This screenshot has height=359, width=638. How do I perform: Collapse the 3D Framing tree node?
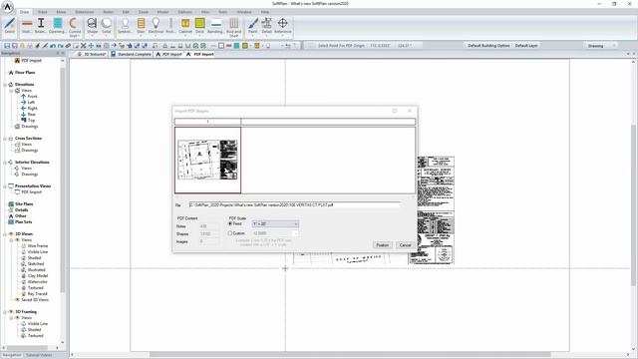pyautogui.click(x=5, y=312)
